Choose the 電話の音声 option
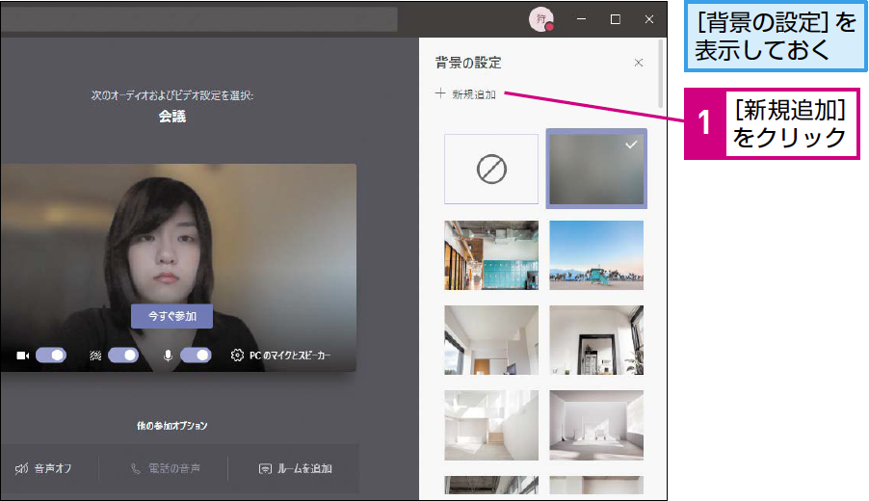Image resolution: width=869 pixels, height=501 pixels. 165,469
